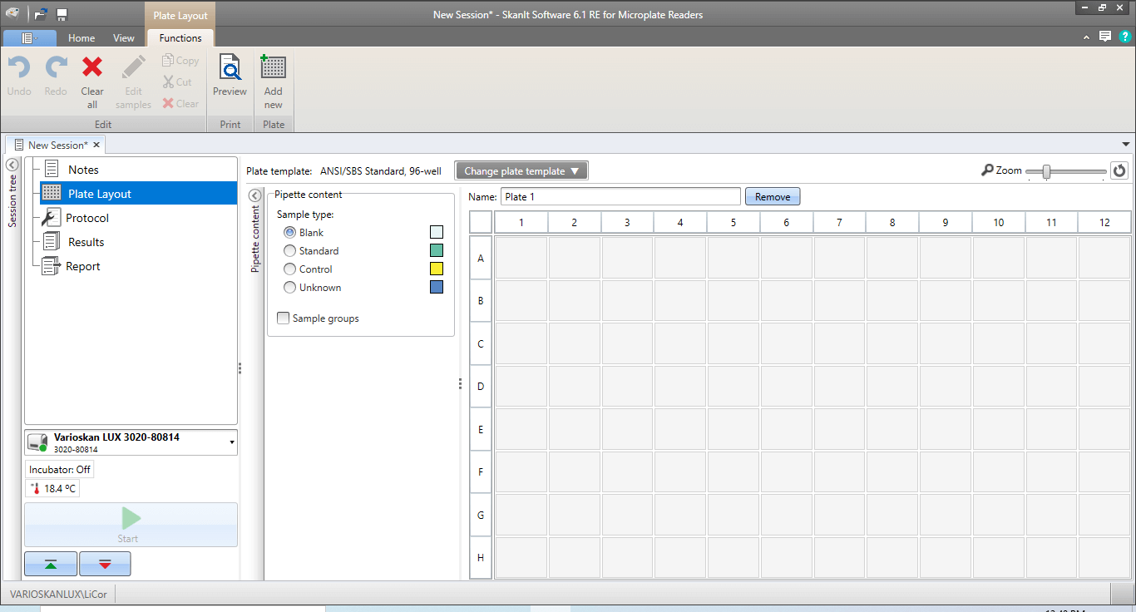Enable the Sample groups checkbox
The image size is (1136, 612).
click(x=284, y=318)
